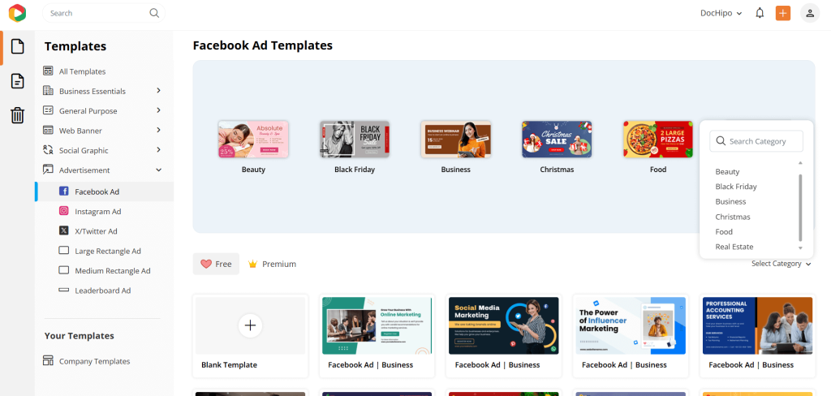The image size is (831, 396).
Task: Open the Beauty category thumbnail
Action: point(253,139)
